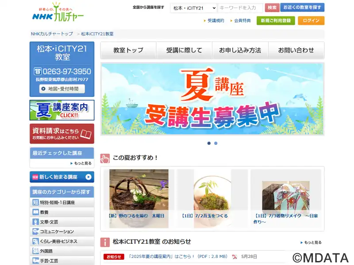
Task: Select the 受講に際して tab
Action: tap(184, 50)
